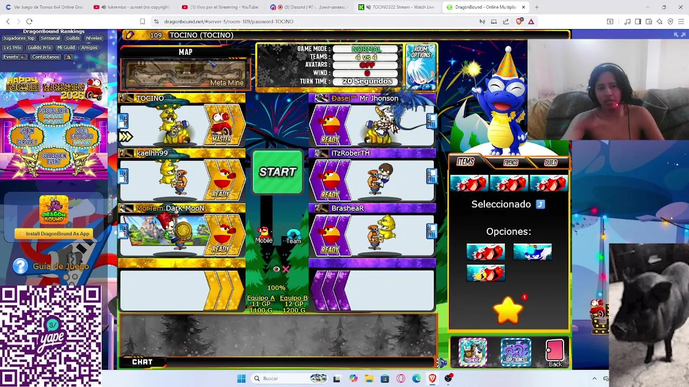Click the bookmark icon in address bar
The height and width of the screenshot is (387, 689).
click(x=142, y=21)
